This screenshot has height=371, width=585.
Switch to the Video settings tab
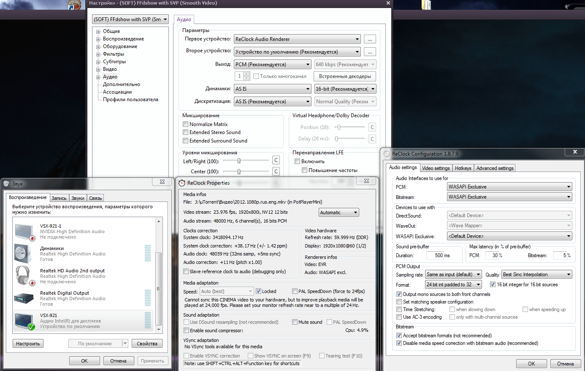pyautogui.click(x=436, y=168)
